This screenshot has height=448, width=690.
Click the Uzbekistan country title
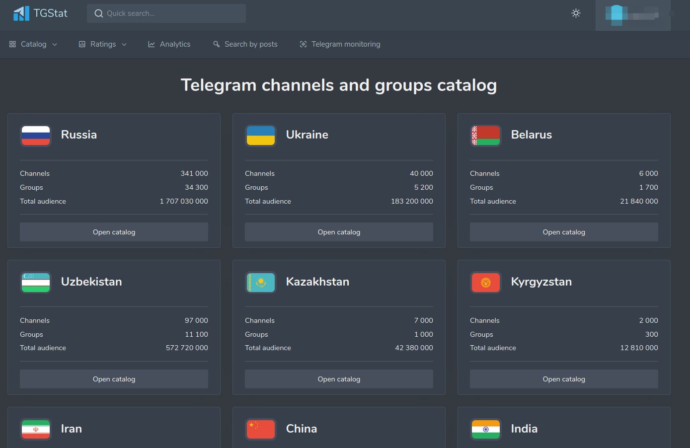coord(91,282)
